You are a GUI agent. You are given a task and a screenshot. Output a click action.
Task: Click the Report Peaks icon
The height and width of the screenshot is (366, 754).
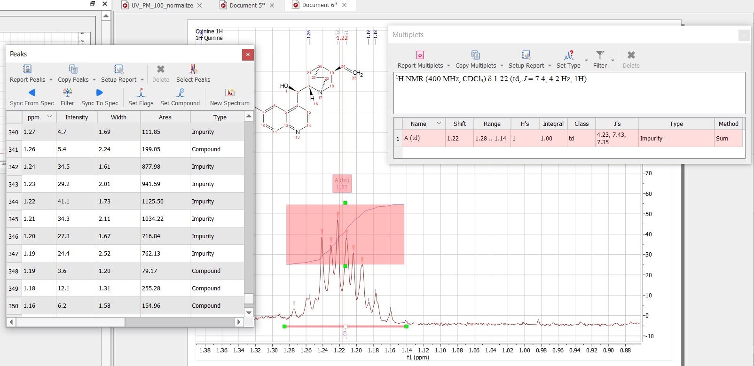pos(27,70)
